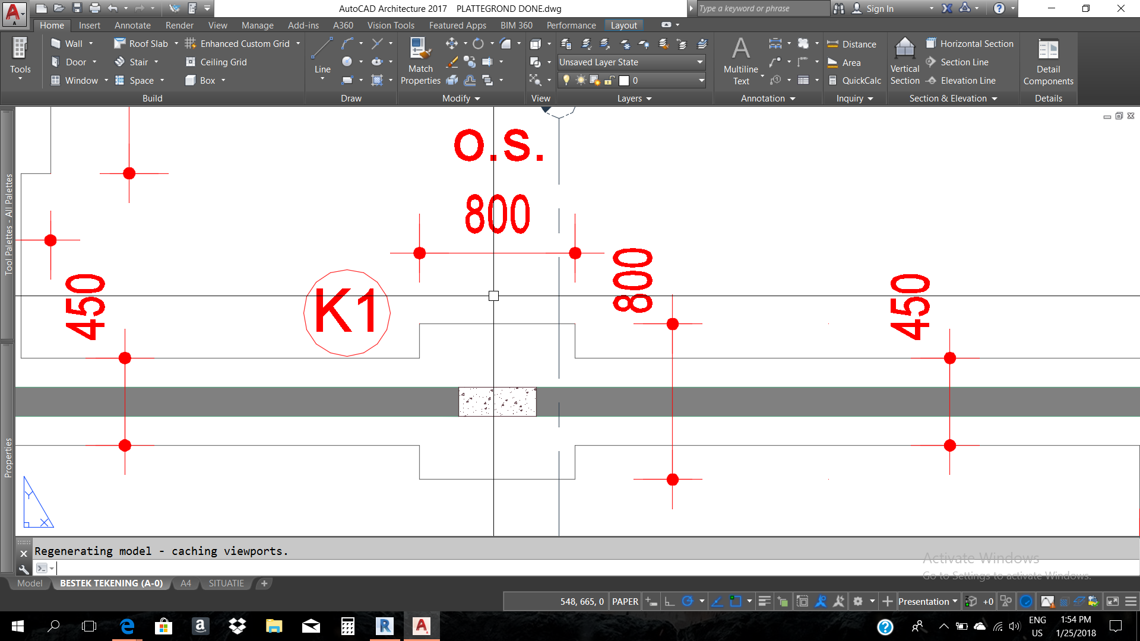1140x641 pixels.
Task: Click the keyword search input field
Action: coord(763,8)
